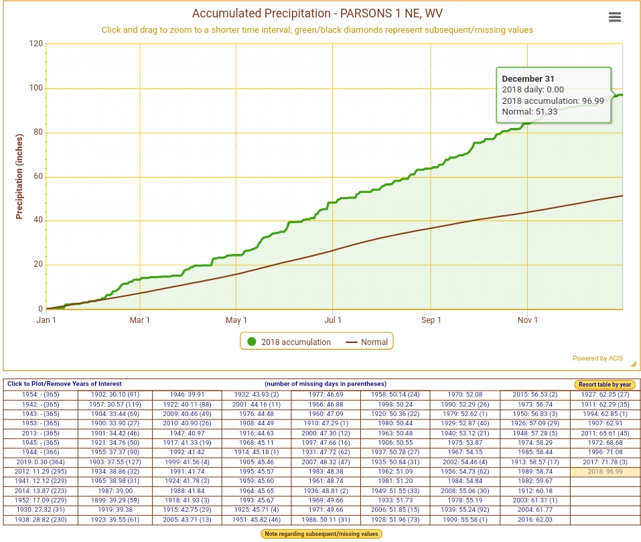Image resolution: width=641 pixels, height=542 pixels.
Task: Click the green 2018 accumulation legend marker
Action: [252, 342]
